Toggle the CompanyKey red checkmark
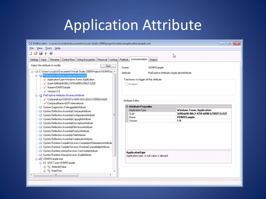 pos(45,99)
